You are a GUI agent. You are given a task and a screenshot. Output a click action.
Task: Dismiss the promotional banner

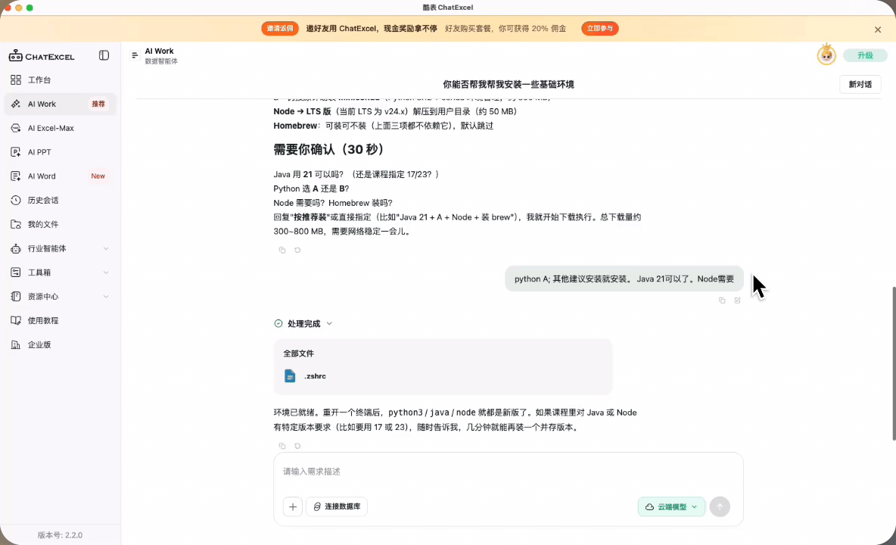pos(878,30)
